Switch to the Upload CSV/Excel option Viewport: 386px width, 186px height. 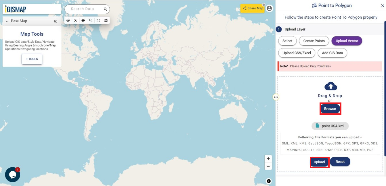pos(297,53)
